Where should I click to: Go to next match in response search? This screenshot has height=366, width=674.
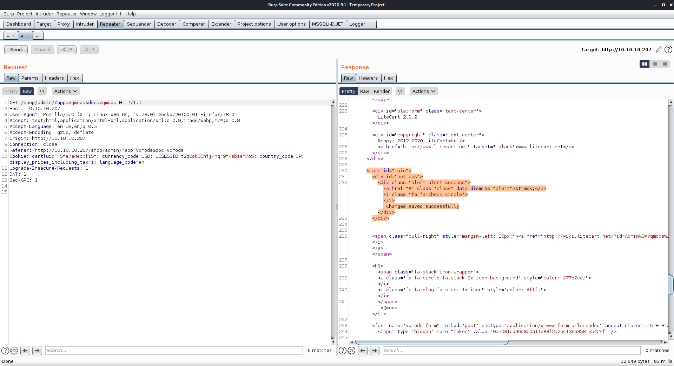(x=375, y=350)
